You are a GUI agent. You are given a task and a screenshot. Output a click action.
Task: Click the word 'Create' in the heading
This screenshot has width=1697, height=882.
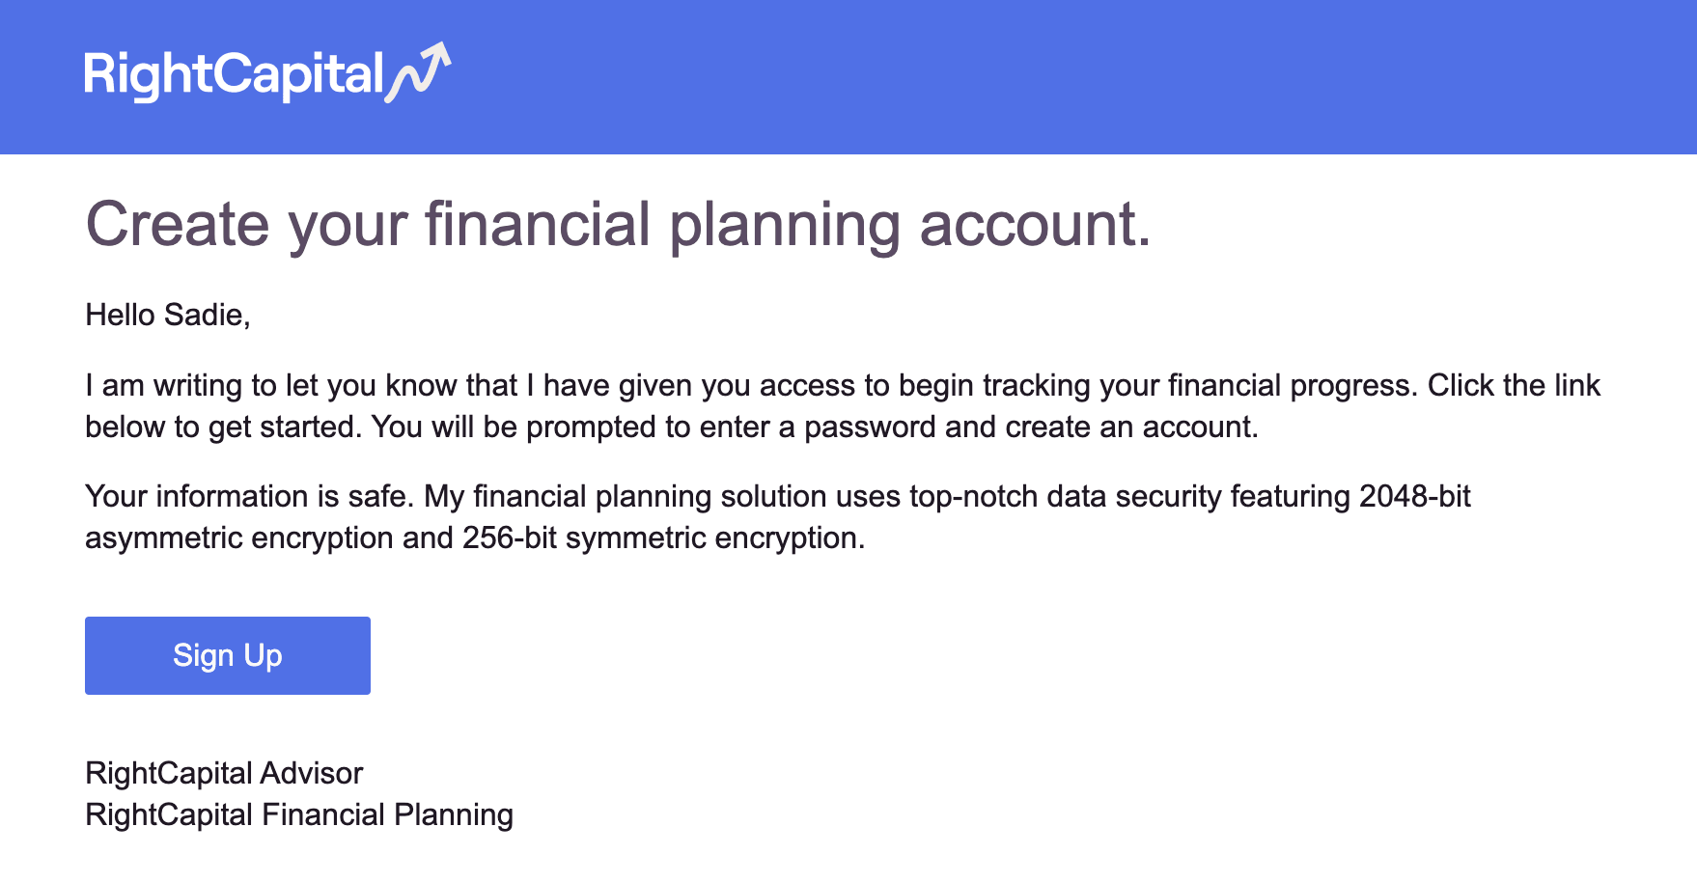(178, 225)
